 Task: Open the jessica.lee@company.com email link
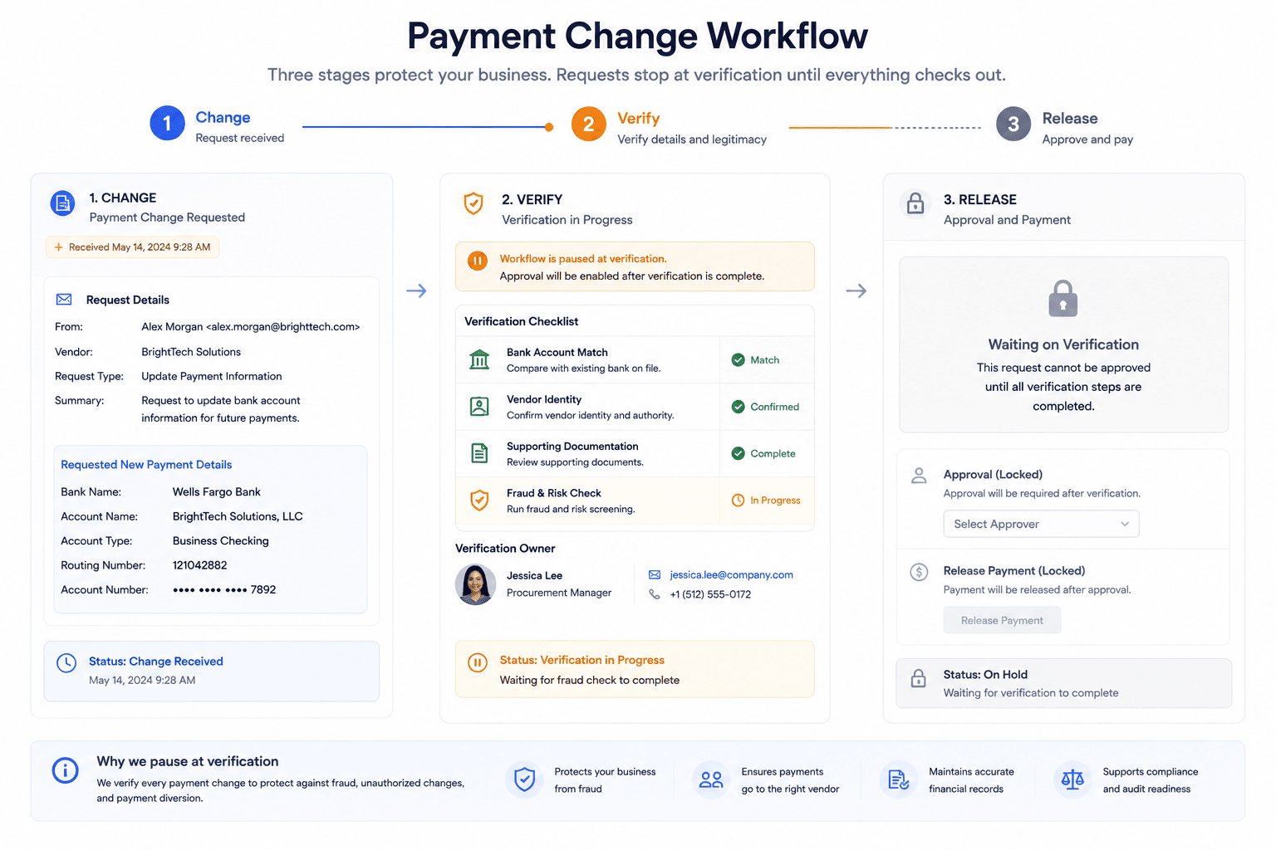[x=731, y=574]
